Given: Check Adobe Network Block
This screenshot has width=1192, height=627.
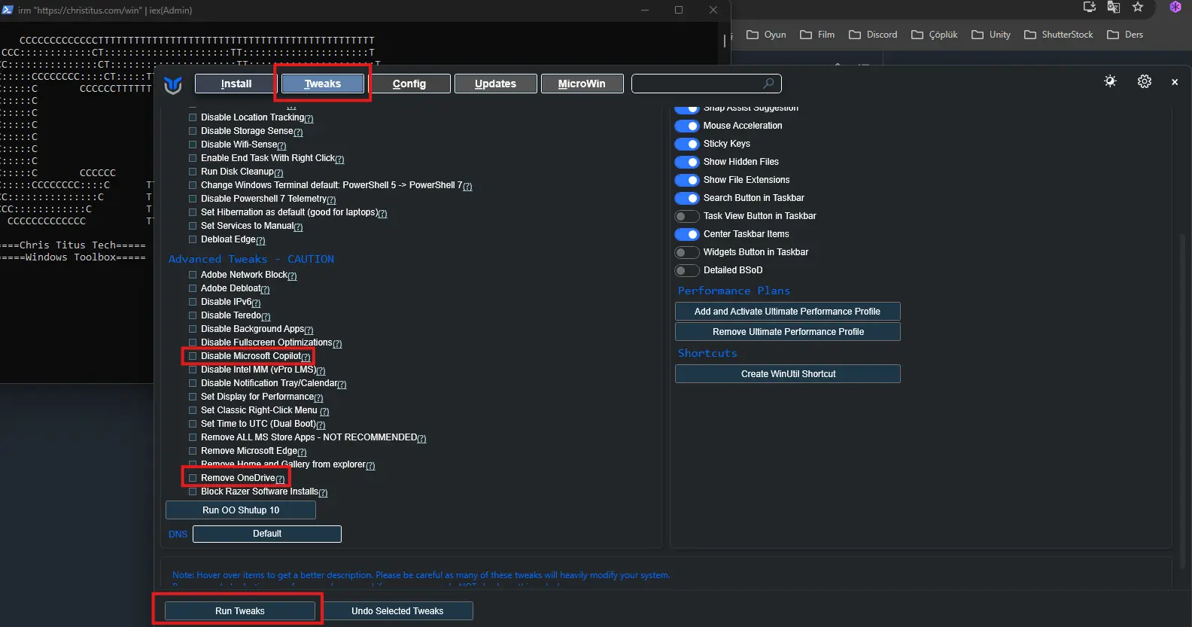Looking at the screenshot, I should point(193,275).
